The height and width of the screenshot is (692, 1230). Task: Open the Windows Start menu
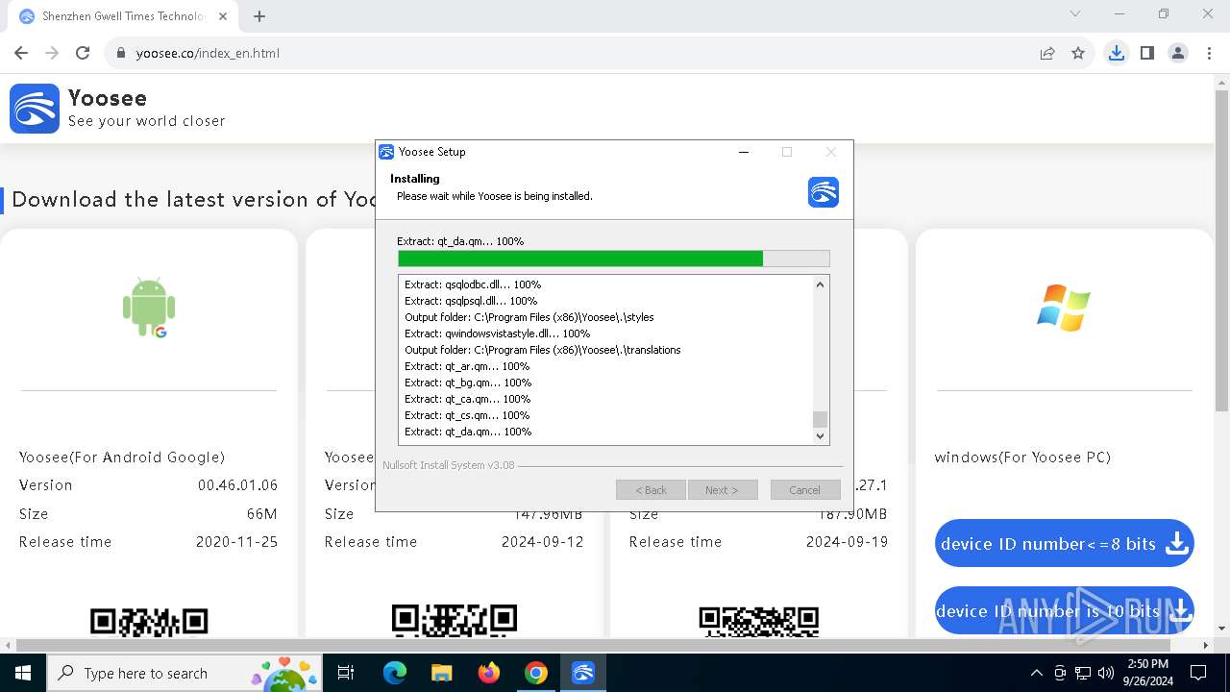point(23,673)
